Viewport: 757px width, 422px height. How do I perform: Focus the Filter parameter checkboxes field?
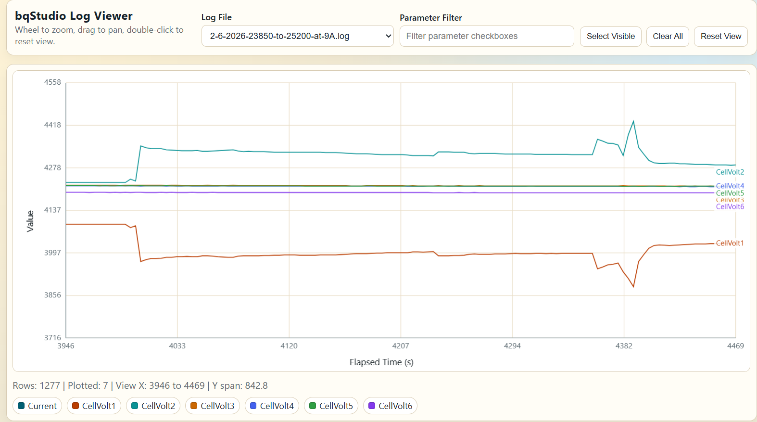pos(487,36)
